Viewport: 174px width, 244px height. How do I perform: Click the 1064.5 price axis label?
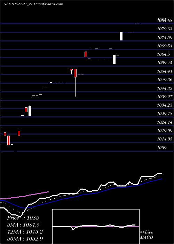(164, 54)
